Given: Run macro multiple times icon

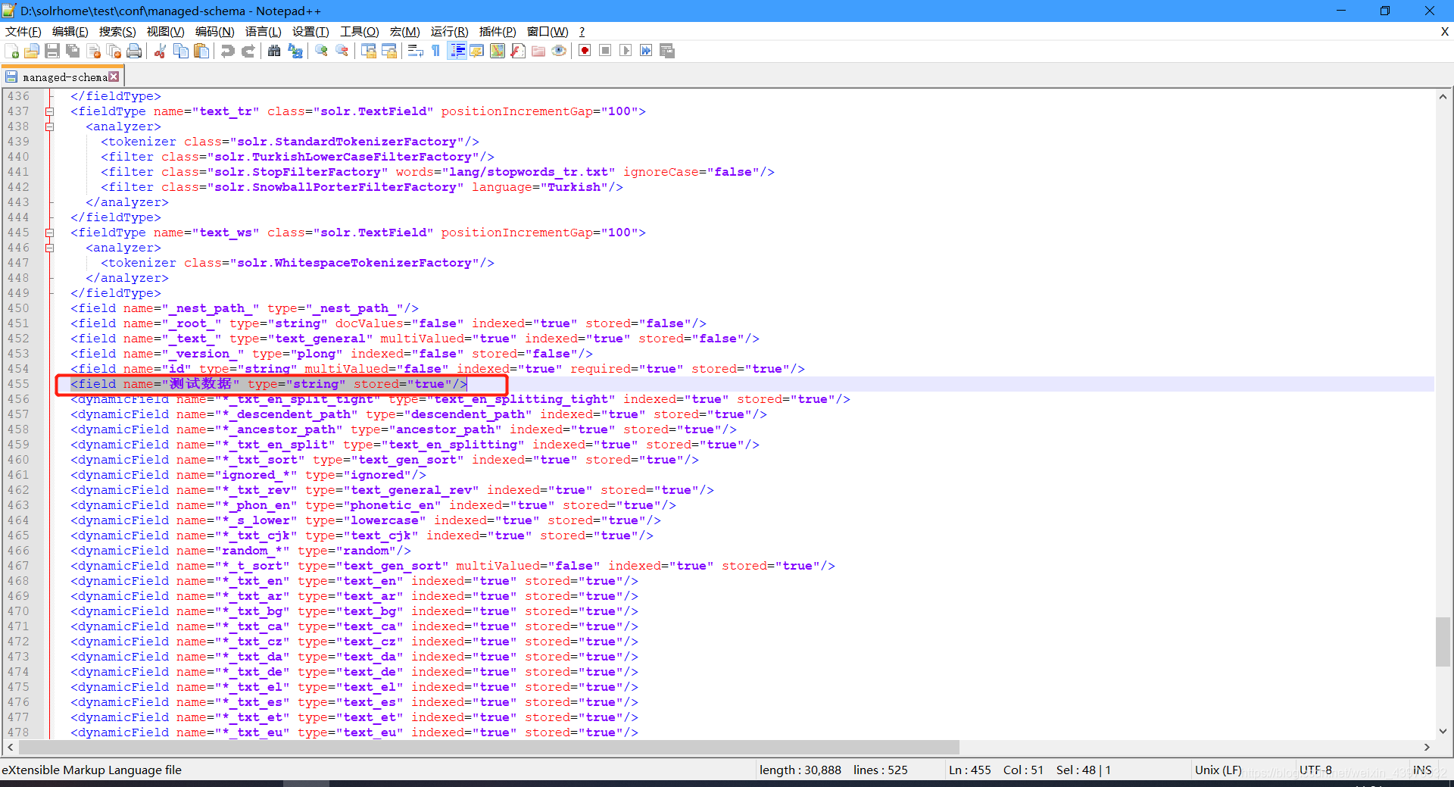Looking at the screenshot, I should [x=646, y=51].
